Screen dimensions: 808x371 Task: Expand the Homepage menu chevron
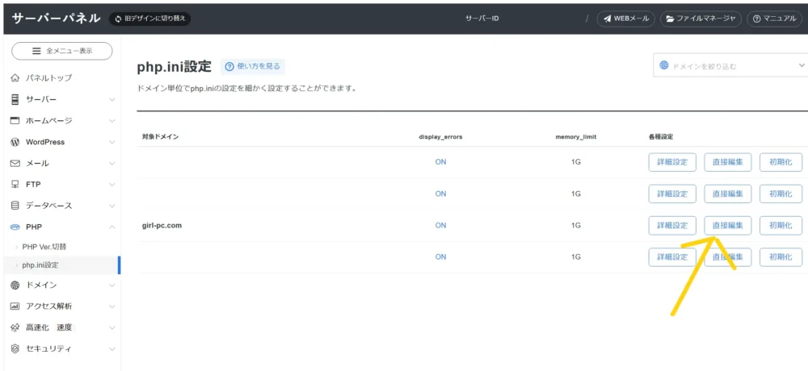pos(112,121)
